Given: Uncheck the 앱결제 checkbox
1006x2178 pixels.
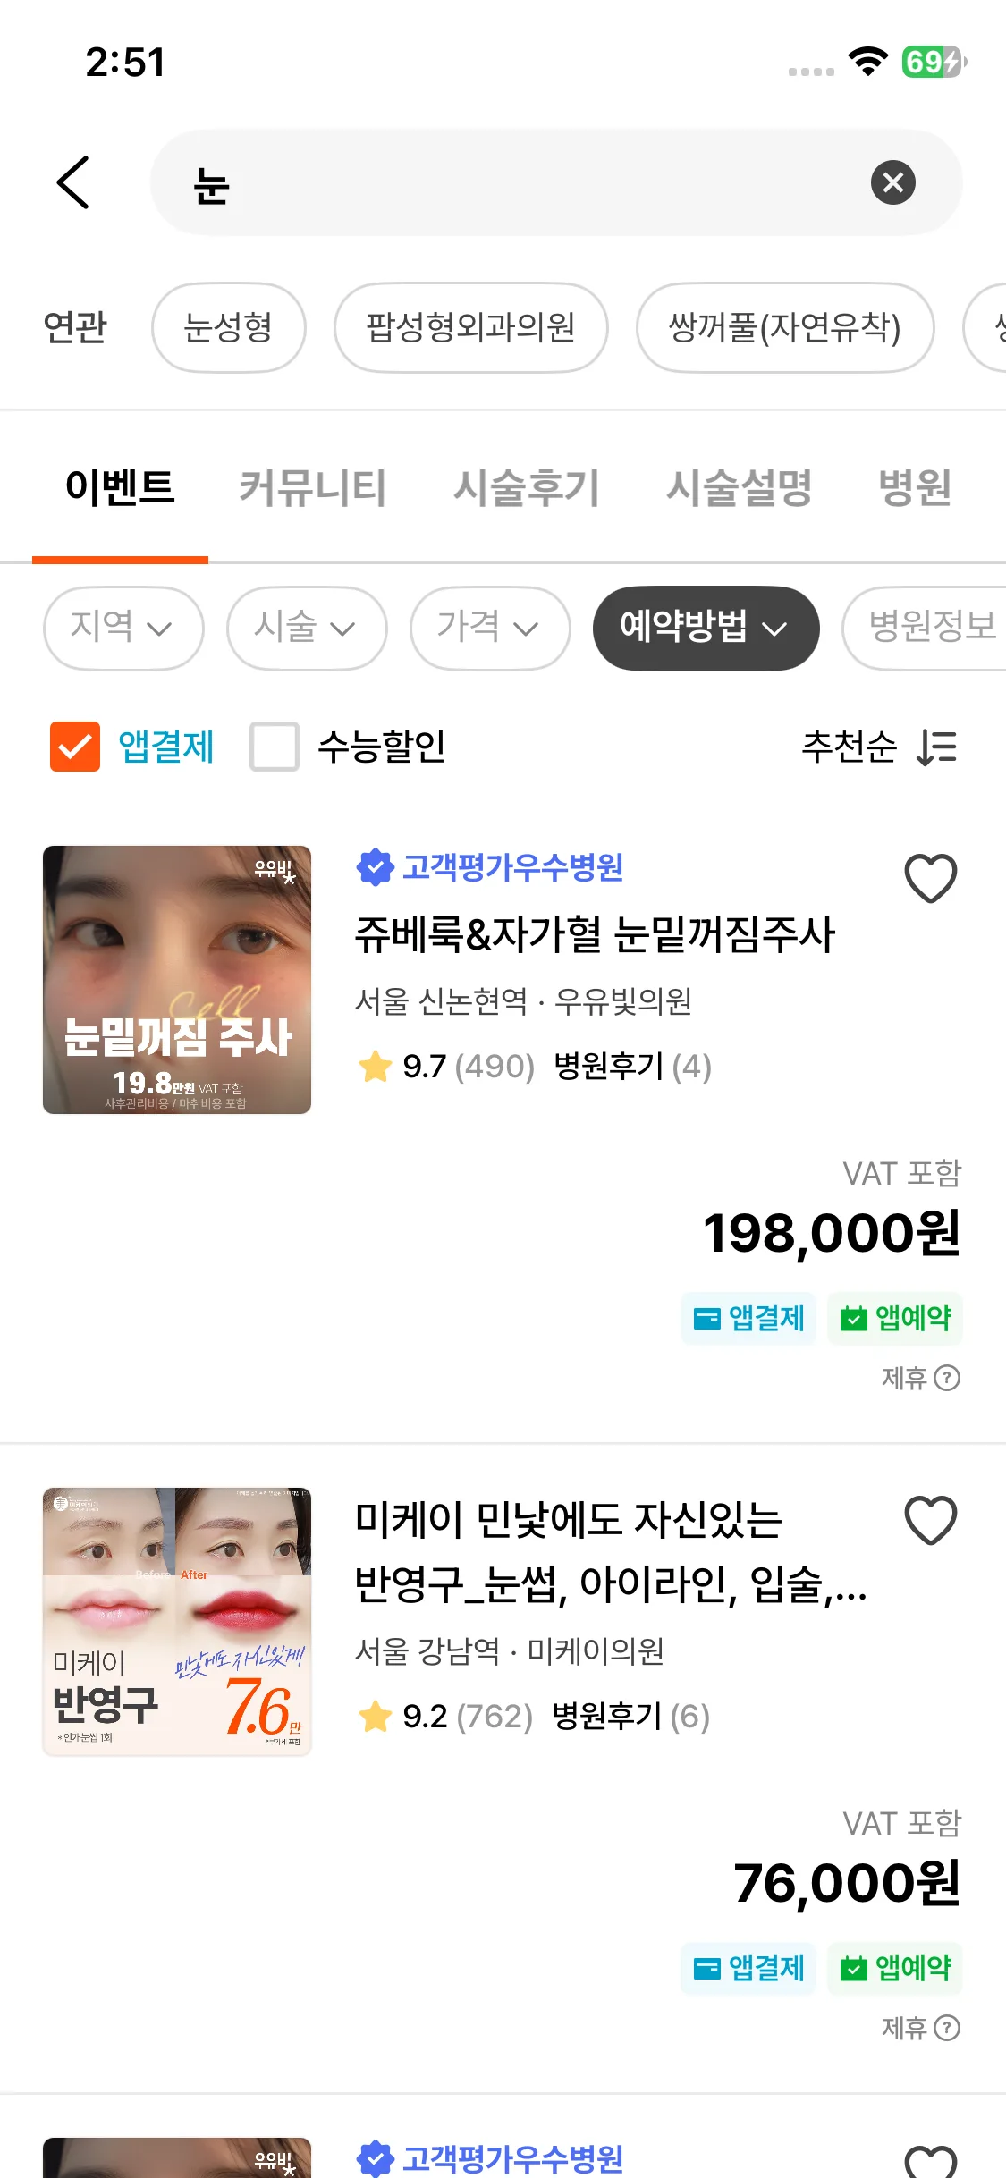Looking at the screenshot, I should [75, 747].
